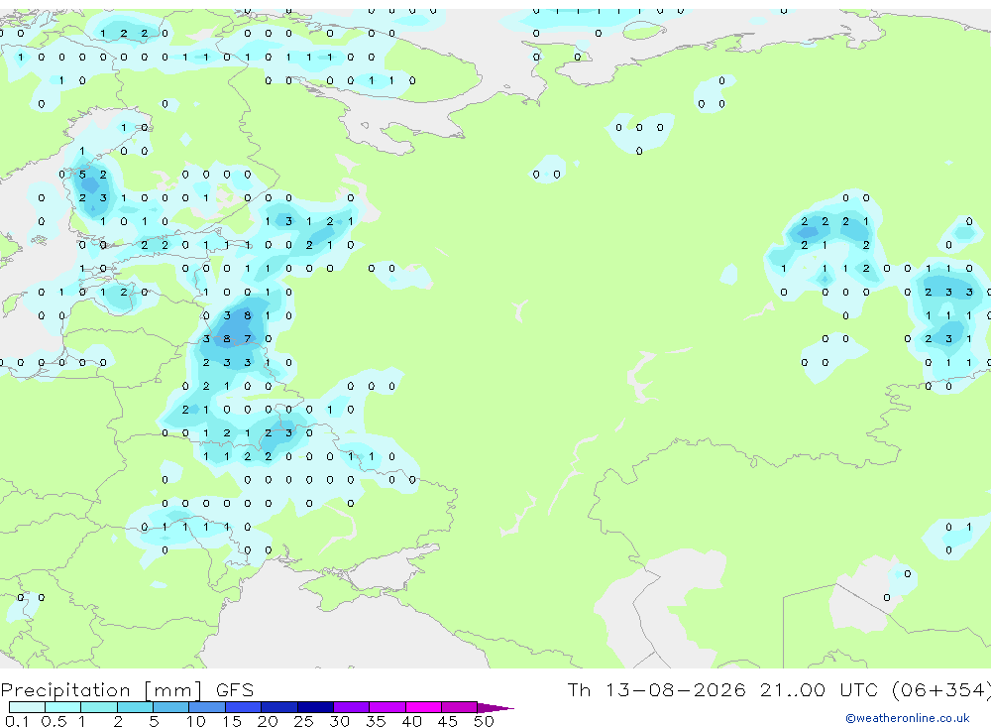Pick the 20–25 mm legend swatch
The height and width of the screenshot is (727, 991).
coord(279,707)
